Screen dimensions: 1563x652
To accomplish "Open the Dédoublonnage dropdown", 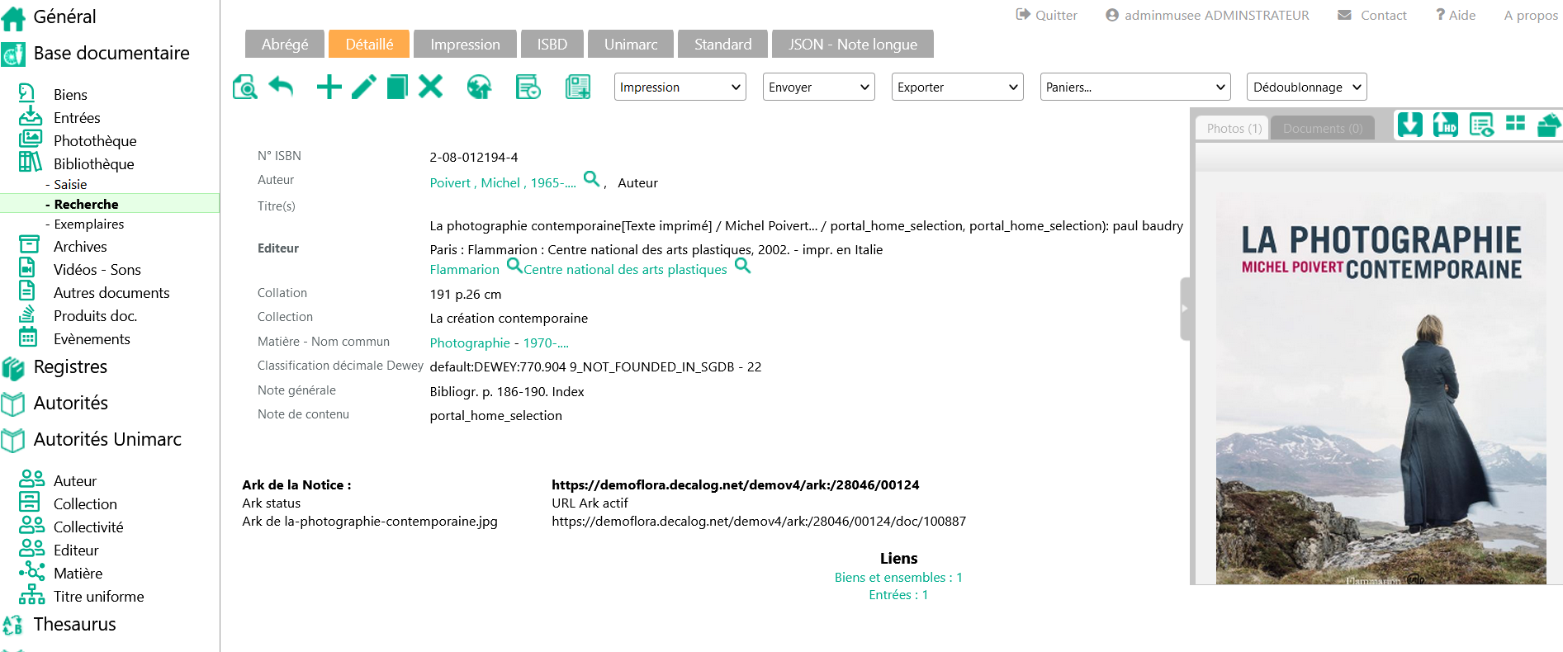I will point(1307,87).
